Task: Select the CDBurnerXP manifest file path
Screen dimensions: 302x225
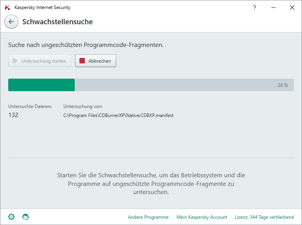Action: click(119, 115)
